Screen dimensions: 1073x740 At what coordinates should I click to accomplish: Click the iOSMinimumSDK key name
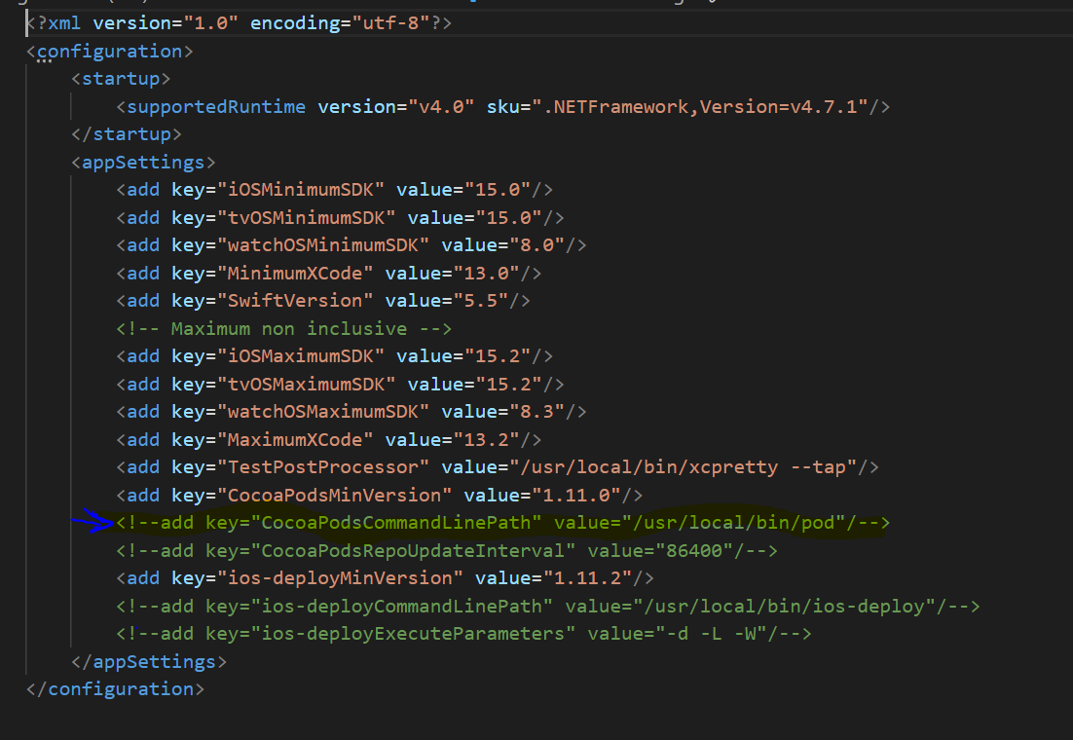point(287,190)
